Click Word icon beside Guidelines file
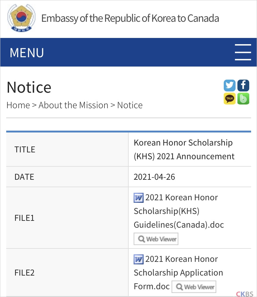Image resolution: width=257 pixels, height=297 pixels. pyautogui.click(x=139, y=198)
